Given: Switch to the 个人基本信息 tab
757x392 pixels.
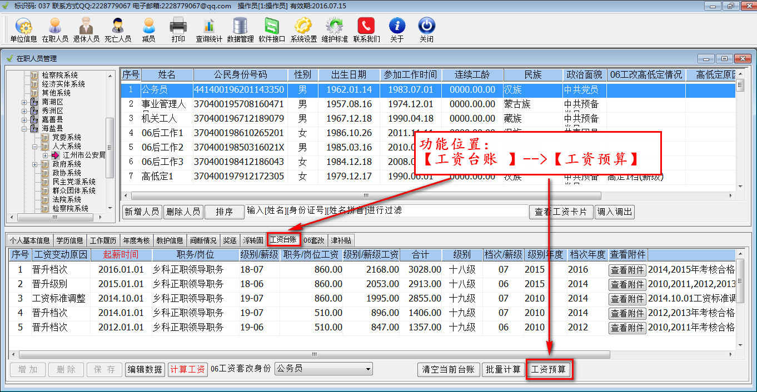Looking at the screenshot, I should click(x=29, y=240).
